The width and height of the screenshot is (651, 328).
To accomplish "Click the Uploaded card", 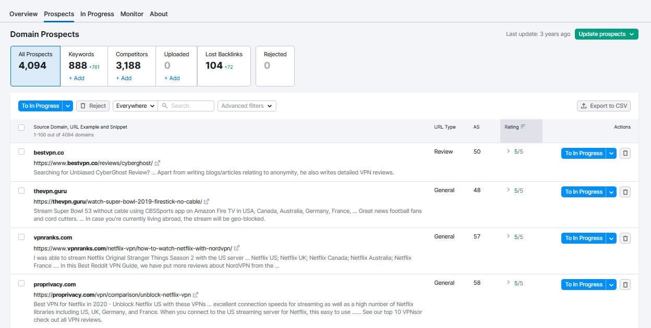I will [x=176, y=66].
